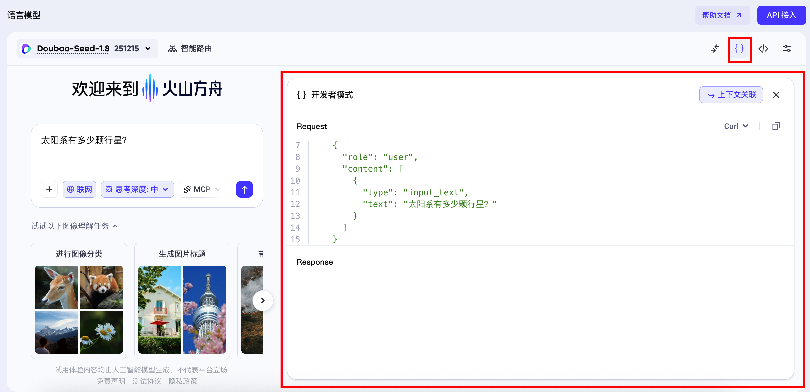This screenshot has width=810, height=392.
Task: Close the developer mode panel
Action: click(776, 95)
